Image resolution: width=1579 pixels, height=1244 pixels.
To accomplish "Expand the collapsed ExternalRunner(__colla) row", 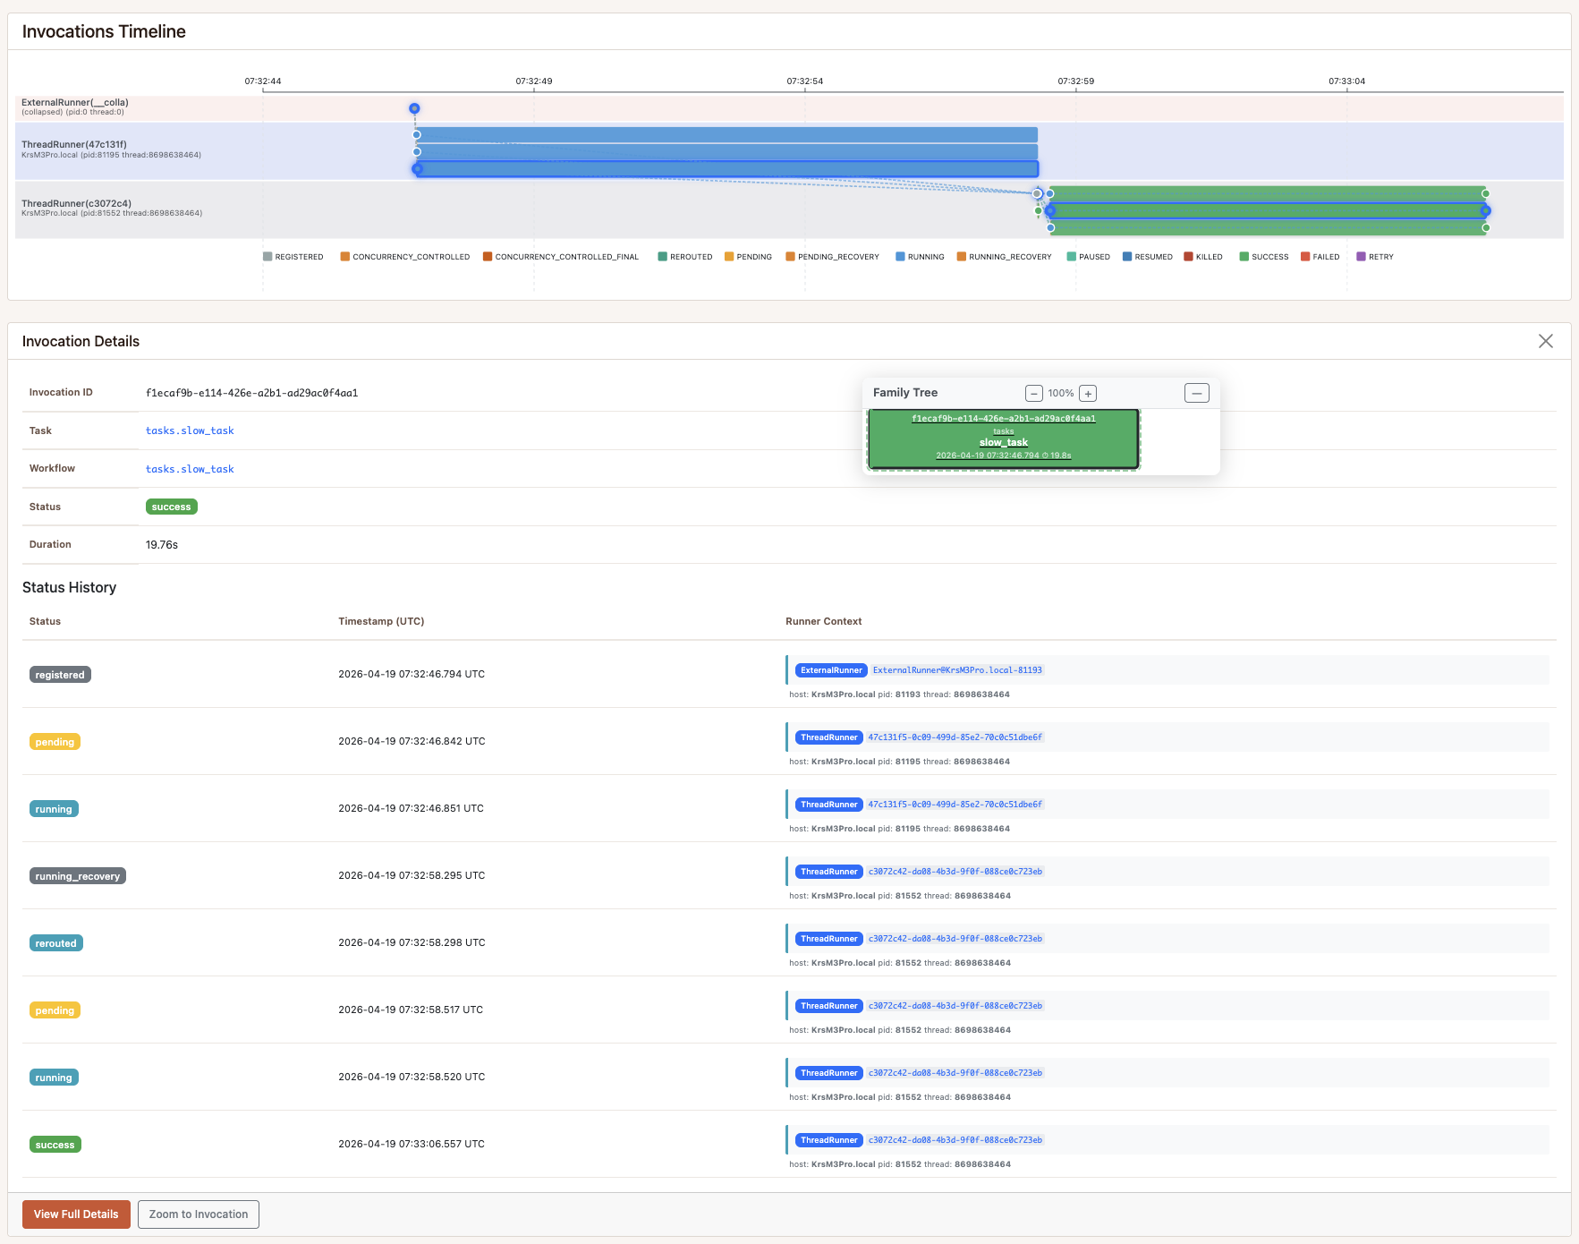I will tap(75, 103).
